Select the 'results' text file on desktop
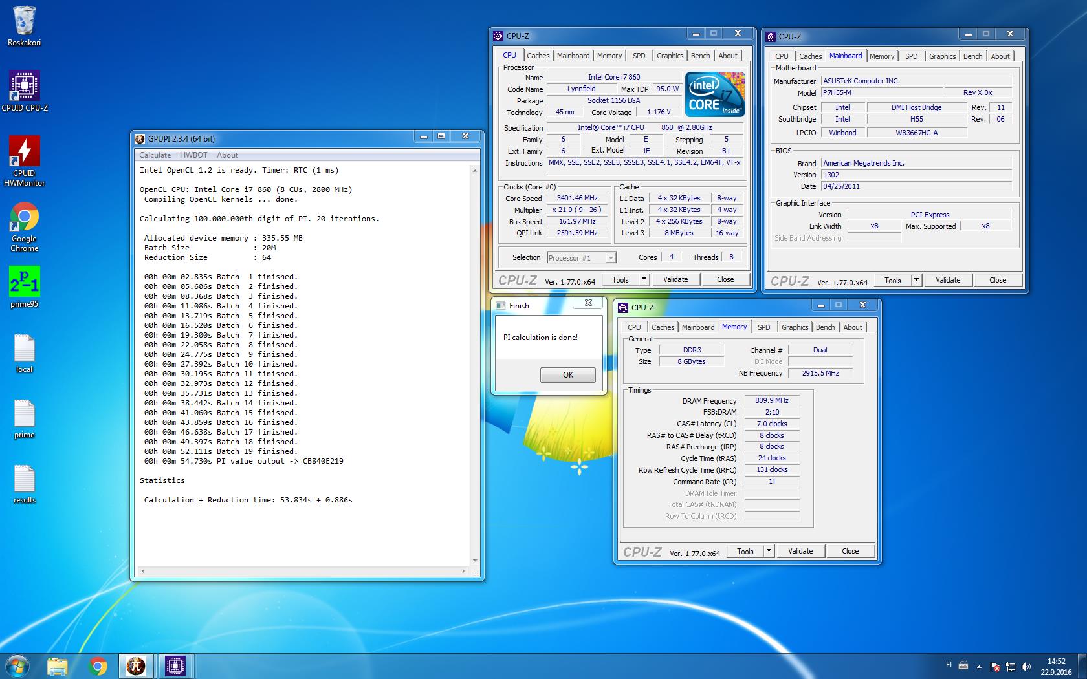The width and height of the screenshot is (1087, 679). point(25,484)
